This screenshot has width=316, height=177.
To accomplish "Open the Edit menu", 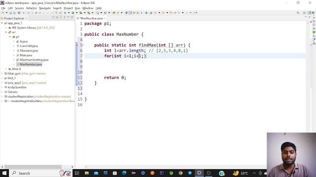I will click(10, 8).
